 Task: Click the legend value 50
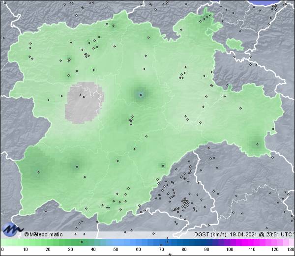[x=116, y=250]
